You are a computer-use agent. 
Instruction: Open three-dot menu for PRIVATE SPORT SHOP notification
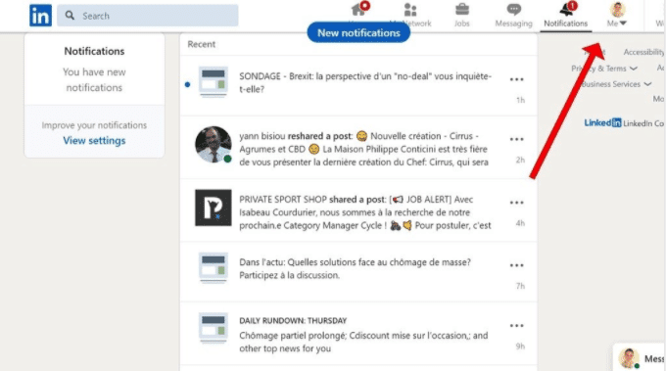(x=516, y=203)
